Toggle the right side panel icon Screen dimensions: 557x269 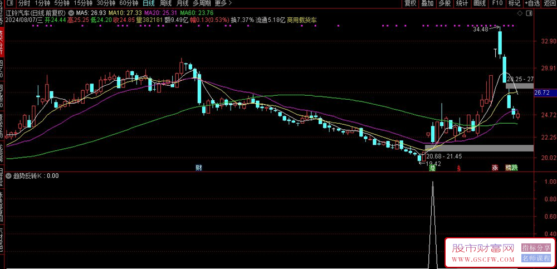529,13
